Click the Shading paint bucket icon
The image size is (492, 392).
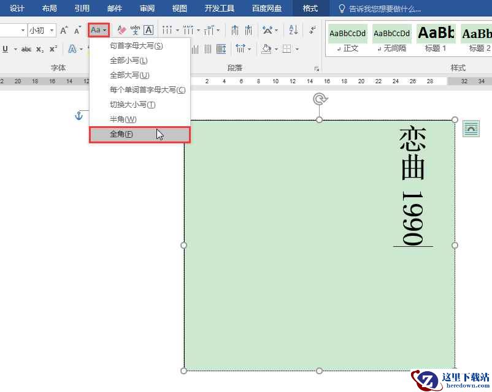point(266,49)
